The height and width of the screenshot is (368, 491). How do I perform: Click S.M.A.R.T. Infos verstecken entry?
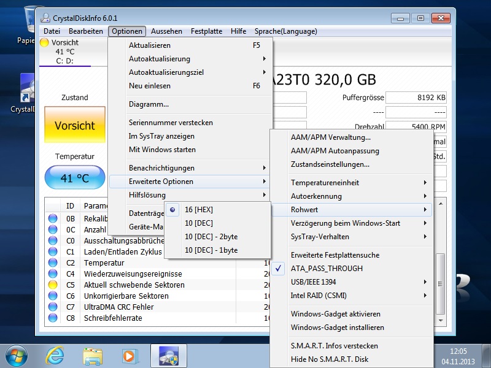pos(352,346)
